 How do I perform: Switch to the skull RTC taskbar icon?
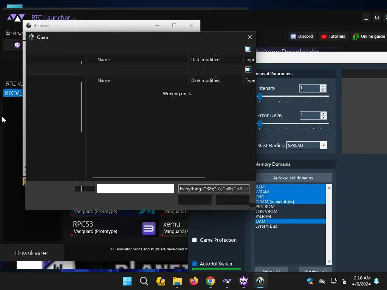(244, 281)
